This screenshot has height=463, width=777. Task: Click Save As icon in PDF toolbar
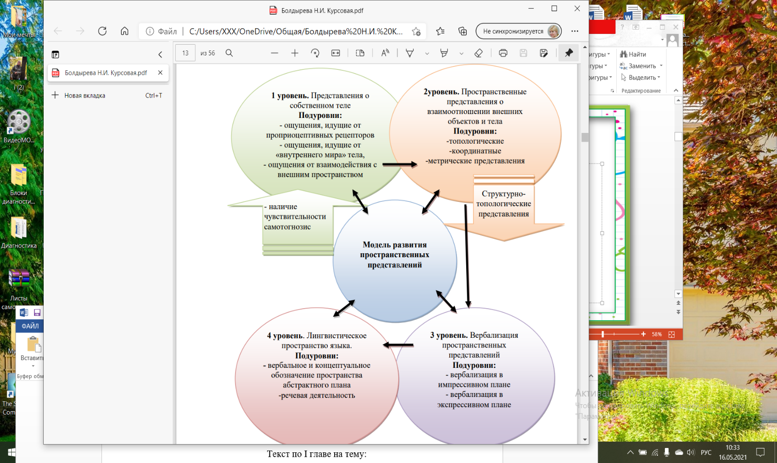click(544, 53)
